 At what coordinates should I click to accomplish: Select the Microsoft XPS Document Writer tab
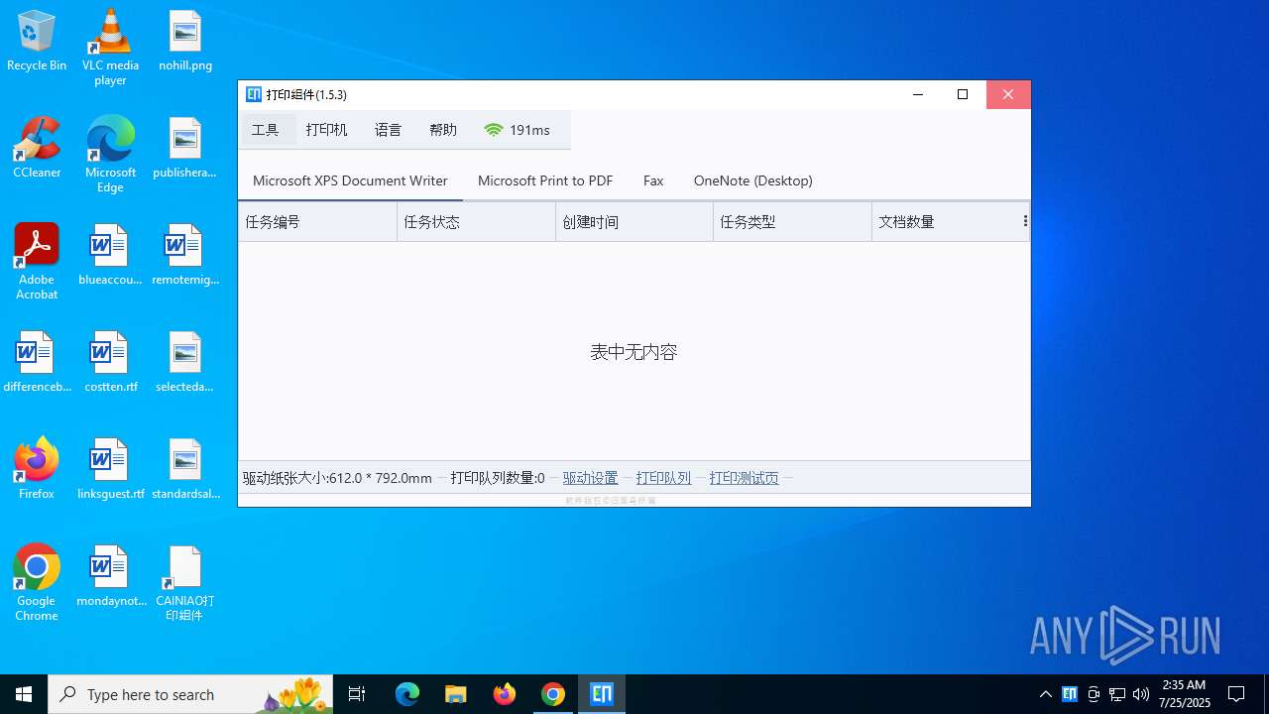(350, 180)
